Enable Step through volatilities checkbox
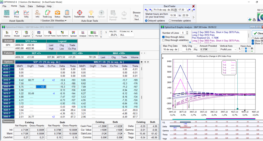Screen dimensions: 263x141 163,40
